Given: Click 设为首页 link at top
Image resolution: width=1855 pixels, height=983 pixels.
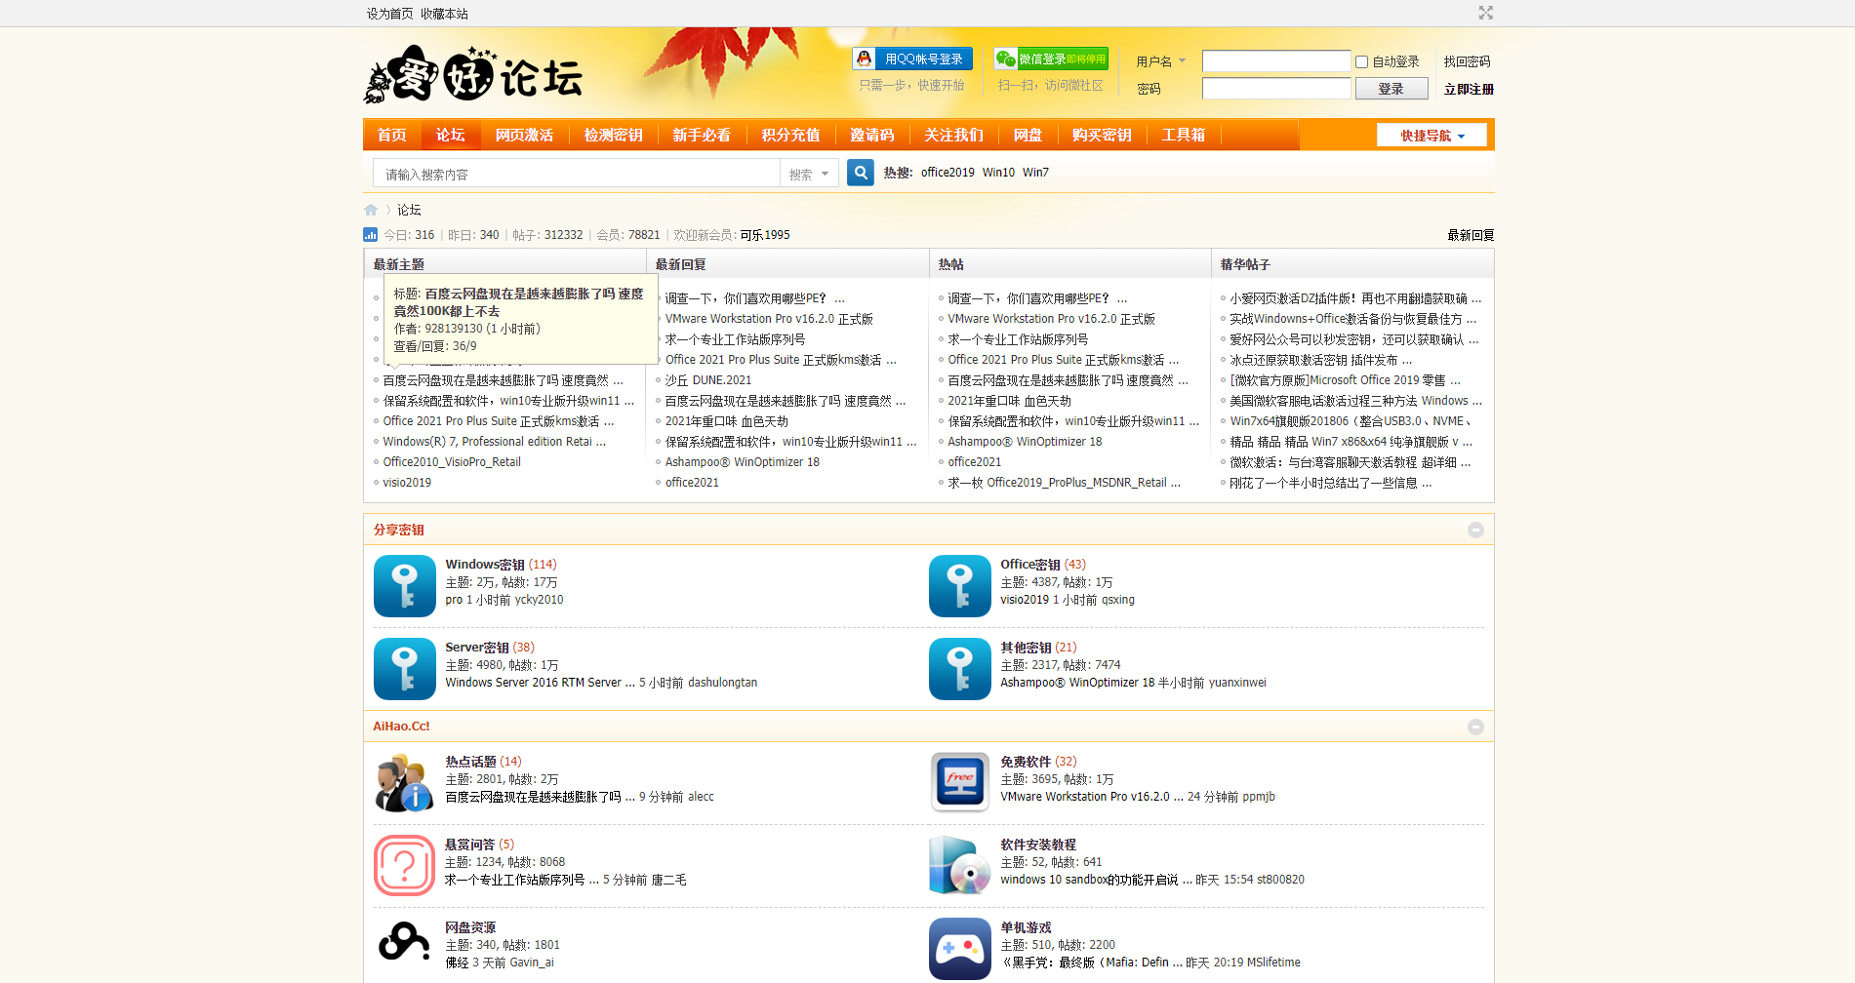Looking at the screenshot, I should [x=389, y=14].
